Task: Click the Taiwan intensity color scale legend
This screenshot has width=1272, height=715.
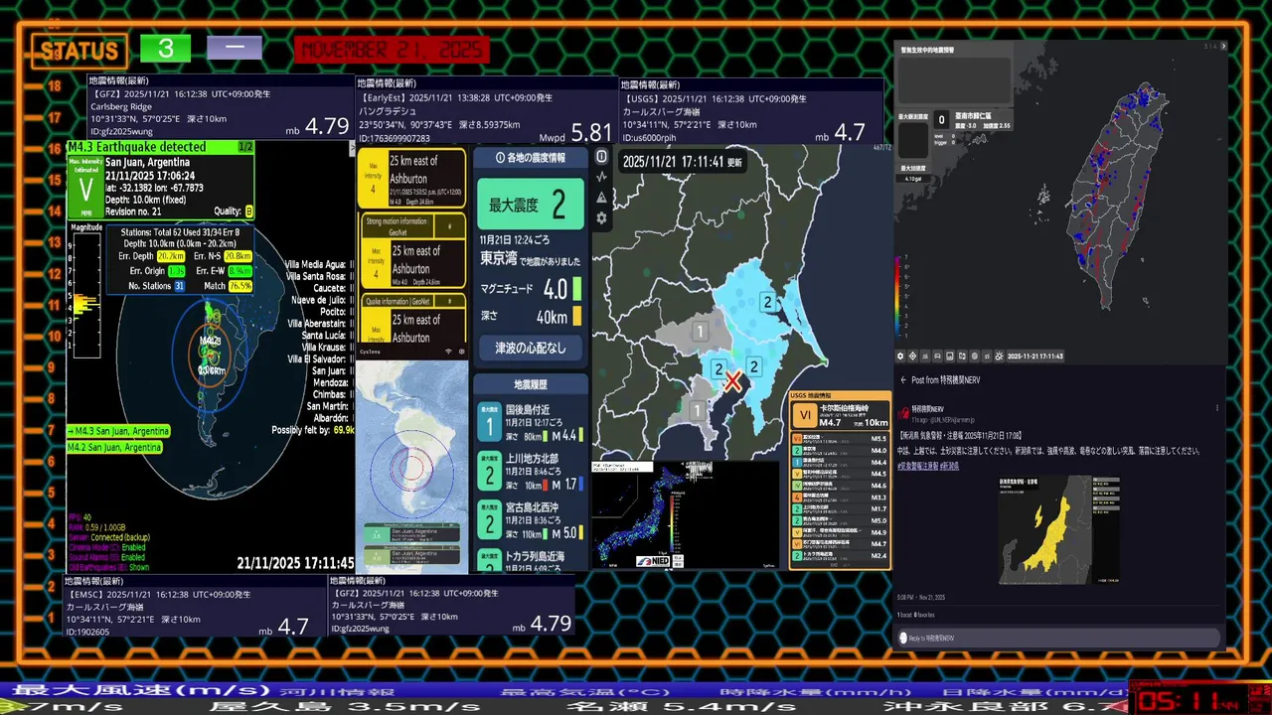Action: [899, 298]
